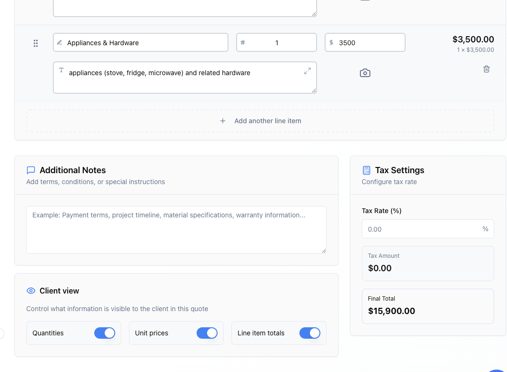Click the 'Control what information is visible' description
The width and height of the screenshot is (507, 372).
[x=117, y=309]
